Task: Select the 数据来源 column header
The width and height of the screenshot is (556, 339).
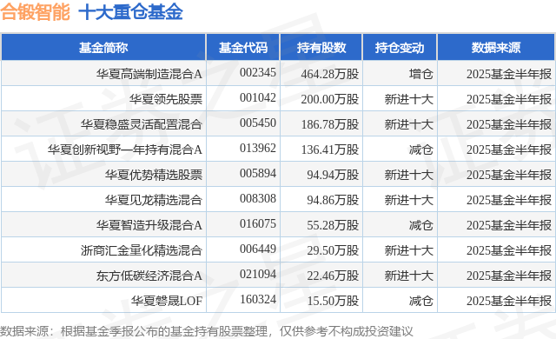Action: pyautogui.click(x=496, y=48)
